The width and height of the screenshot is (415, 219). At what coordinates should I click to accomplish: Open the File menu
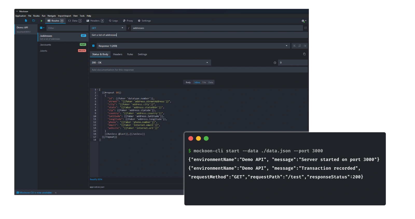tap(30, 16)
